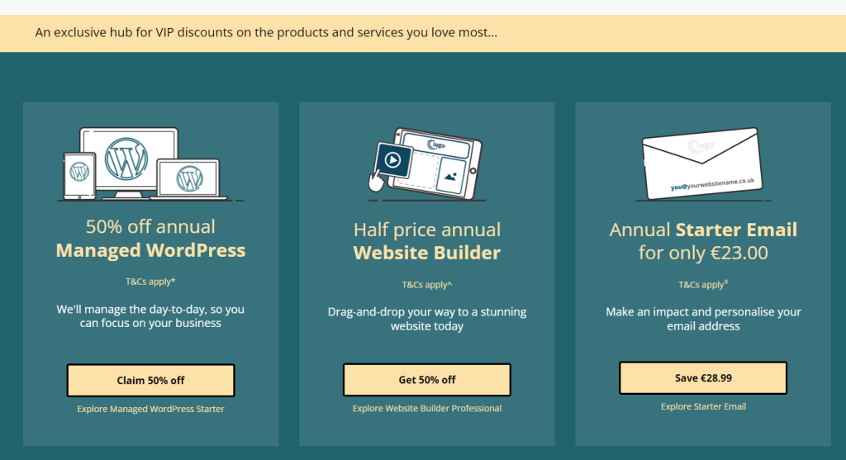Click the VIP discounts banner text

(x=266, y=32)
